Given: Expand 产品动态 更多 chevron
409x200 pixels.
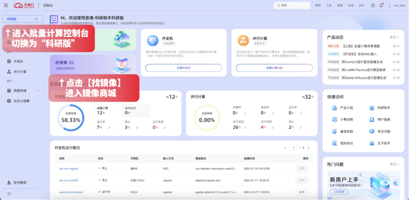Looking at the screenshot, I should pyautogui.click(x=398, y=37).
